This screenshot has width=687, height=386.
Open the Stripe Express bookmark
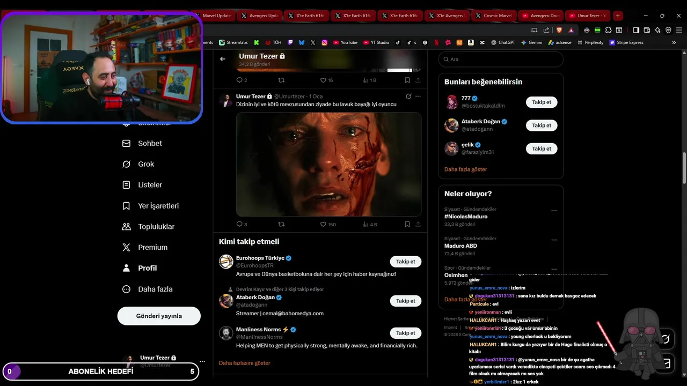click(x=626, y=42)
